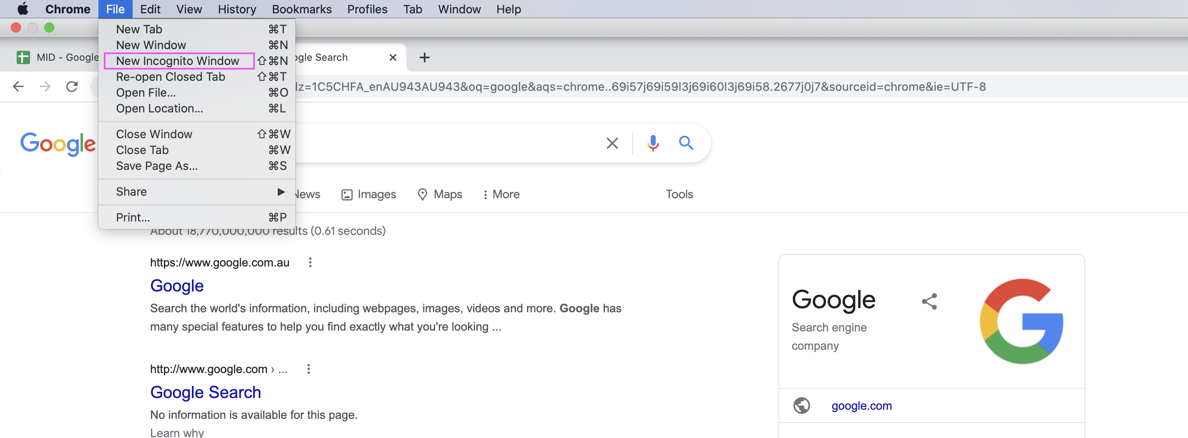Open the Apple menu
The image size is (1188, 438).
[23, 9]
